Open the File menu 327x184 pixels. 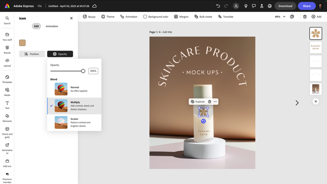pos(40,6)
